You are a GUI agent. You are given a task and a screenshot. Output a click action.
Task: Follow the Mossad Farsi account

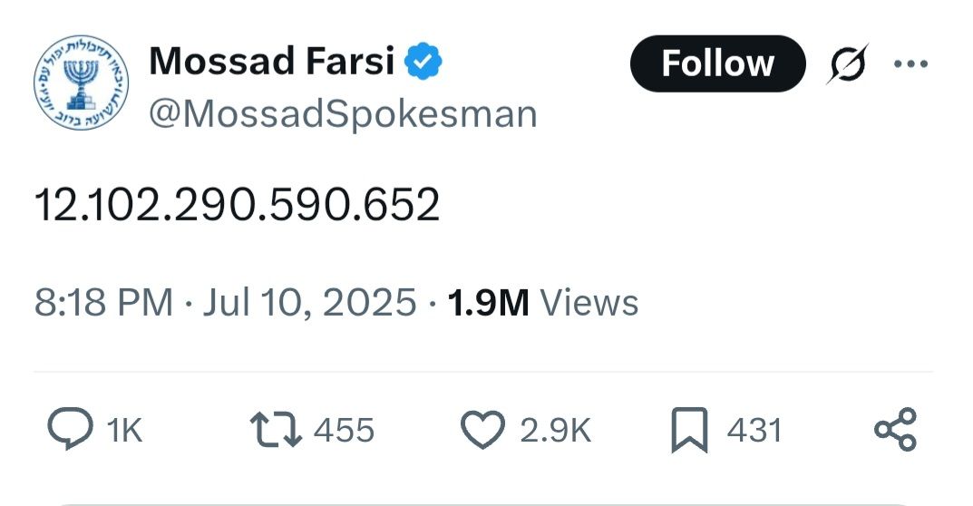[x=718, y=63]
